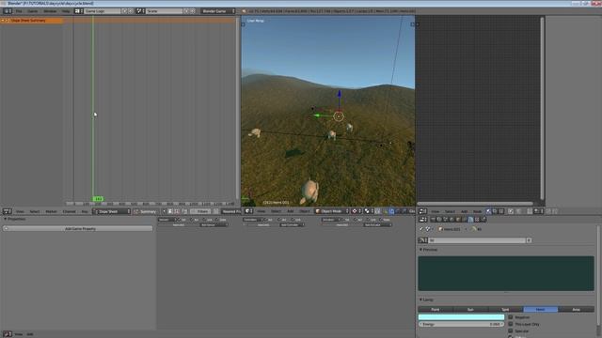
Task: Open the properties editor type icon
Action: [422, 220]
